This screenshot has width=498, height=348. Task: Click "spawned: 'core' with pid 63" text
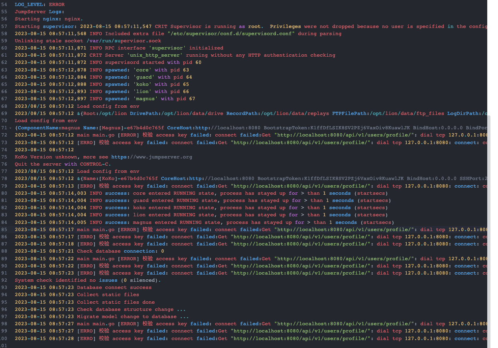point(147,70)
